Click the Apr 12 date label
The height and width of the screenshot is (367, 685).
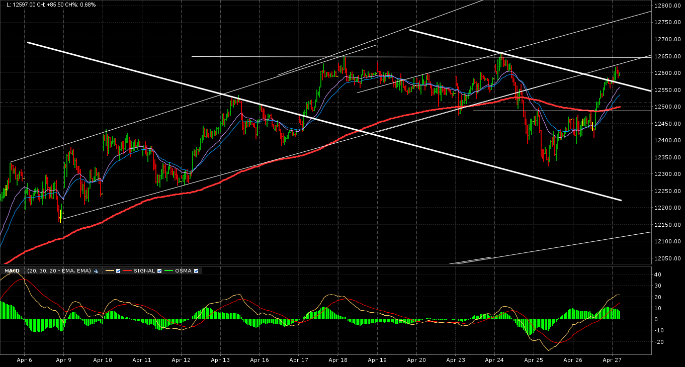(x=181, y=360)
